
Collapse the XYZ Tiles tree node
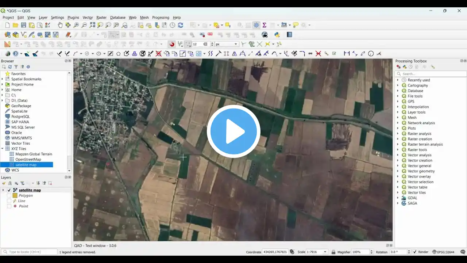(3, 149)
